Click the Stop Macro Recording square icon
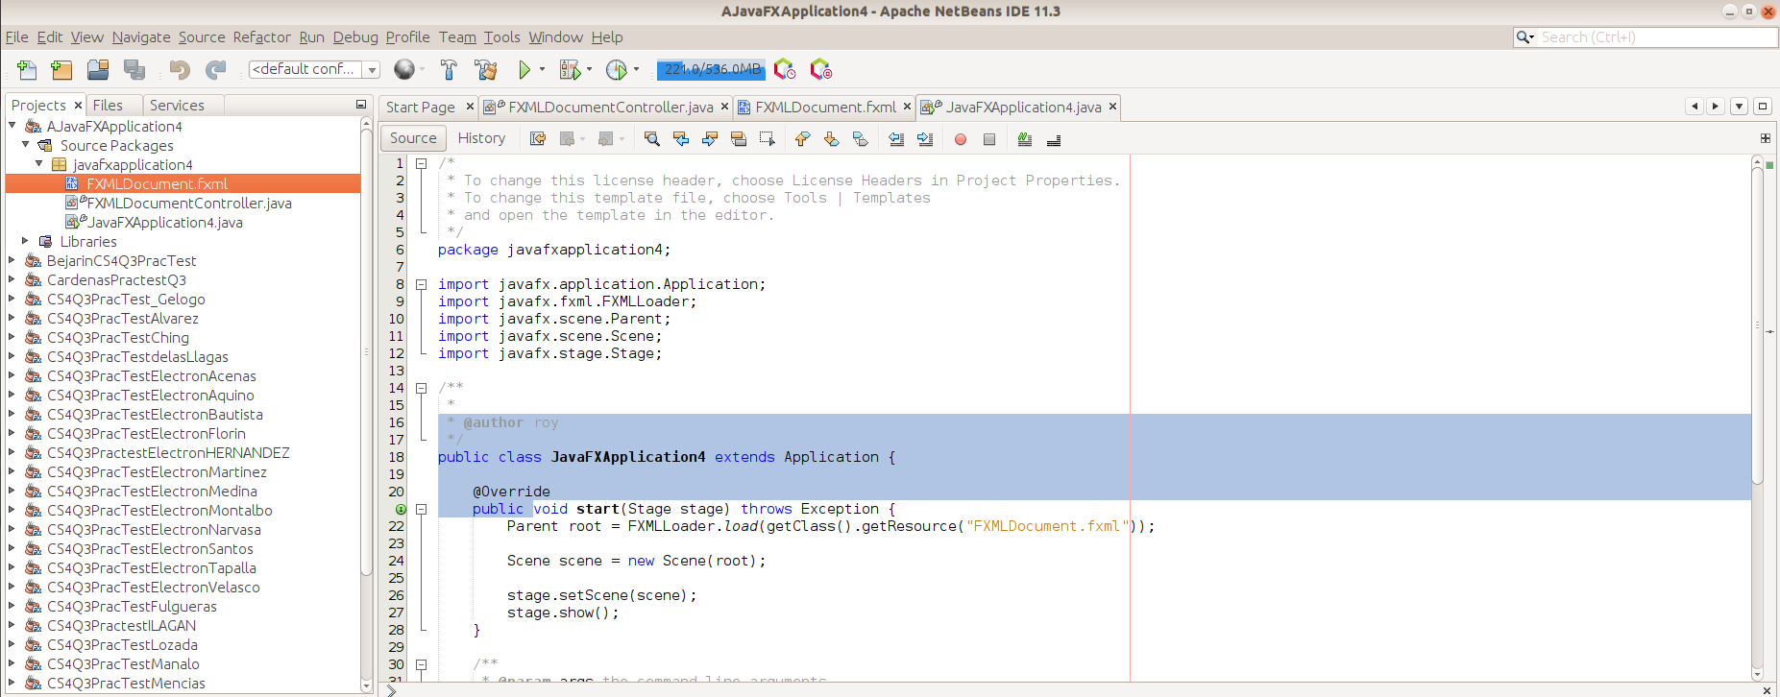 click(x=989, y=139)
